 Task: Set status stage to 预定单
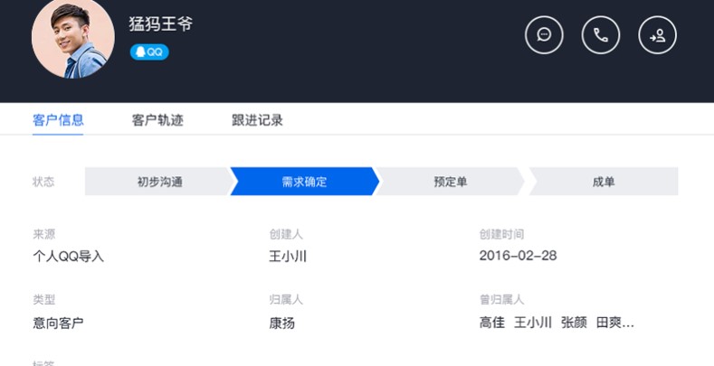pos(450,182)
